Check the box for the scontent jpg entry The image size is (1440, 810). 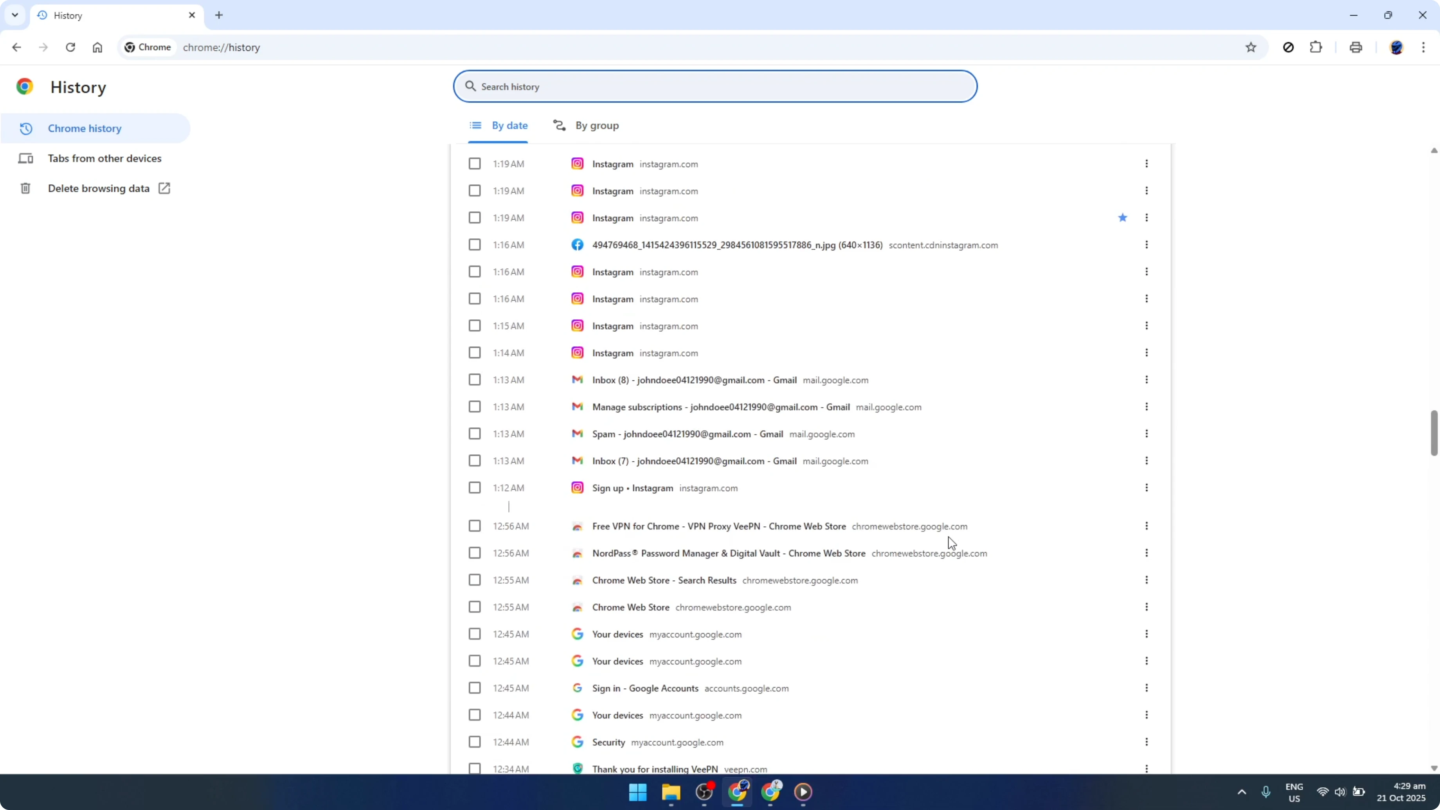[475, 245]
